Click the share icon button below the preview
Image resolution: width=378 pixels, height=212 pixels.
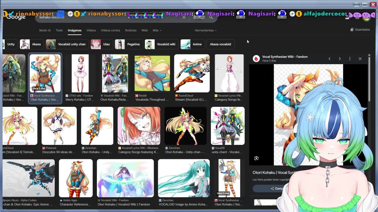272,188
